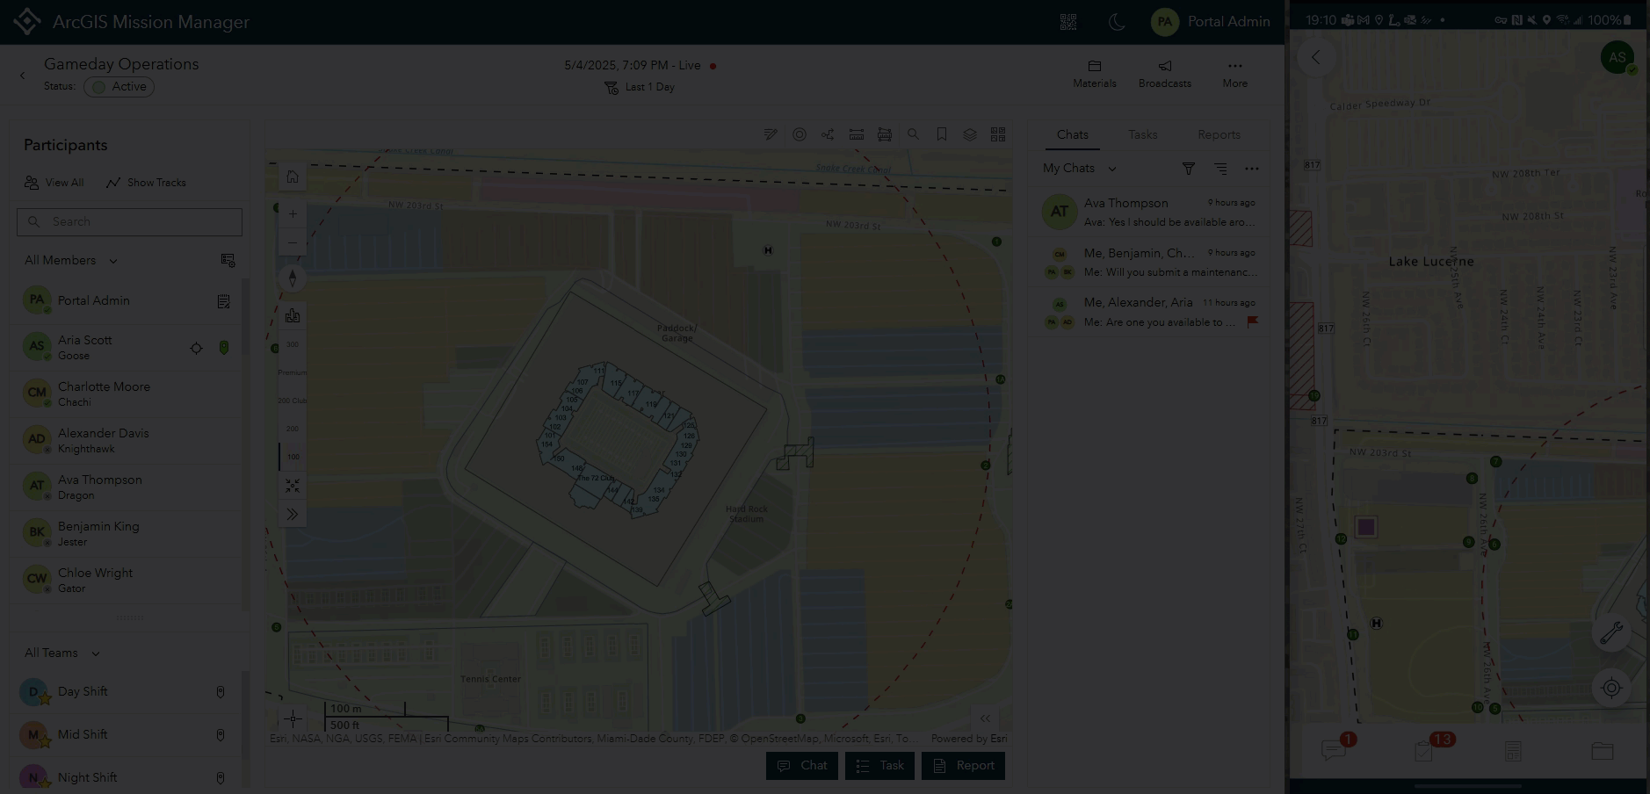Open the More menu in mission header
Screen dimensions: 1650x794
coord(1235,74)
